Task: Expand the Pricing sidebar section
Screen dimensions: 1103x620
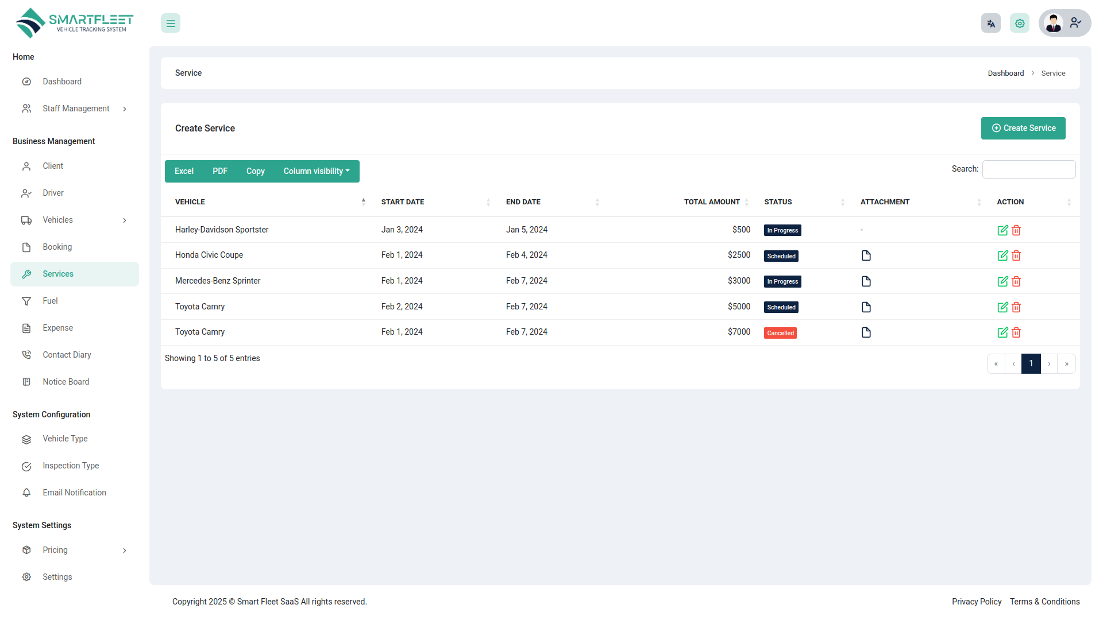Action: click(75, 550)
